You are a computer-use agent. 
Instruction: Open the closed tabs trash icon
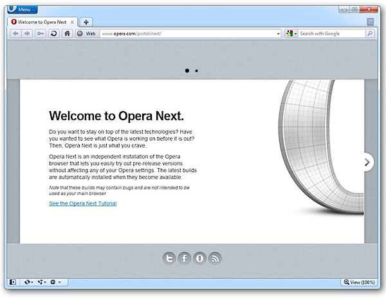point(370,22)
